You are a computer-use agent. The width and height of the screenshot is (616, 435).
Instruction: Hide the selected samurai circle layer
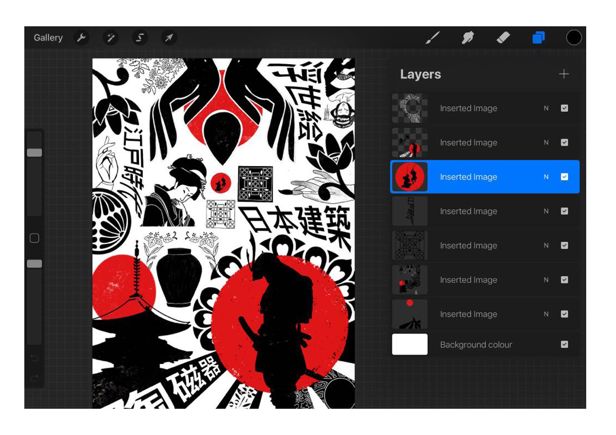pos(564,177)
